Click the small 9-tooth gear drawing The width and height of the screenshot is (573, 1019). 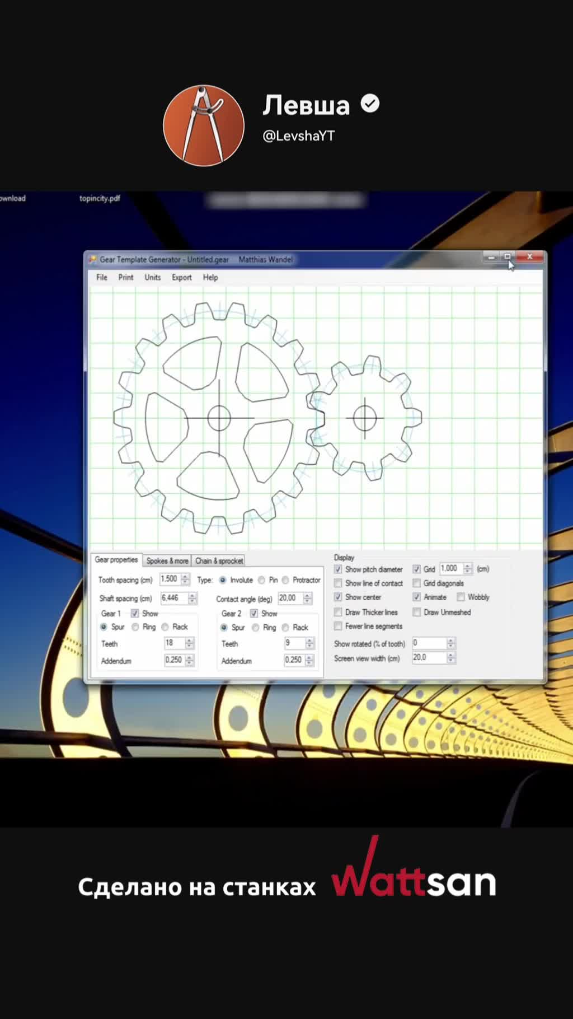[365, 418]
